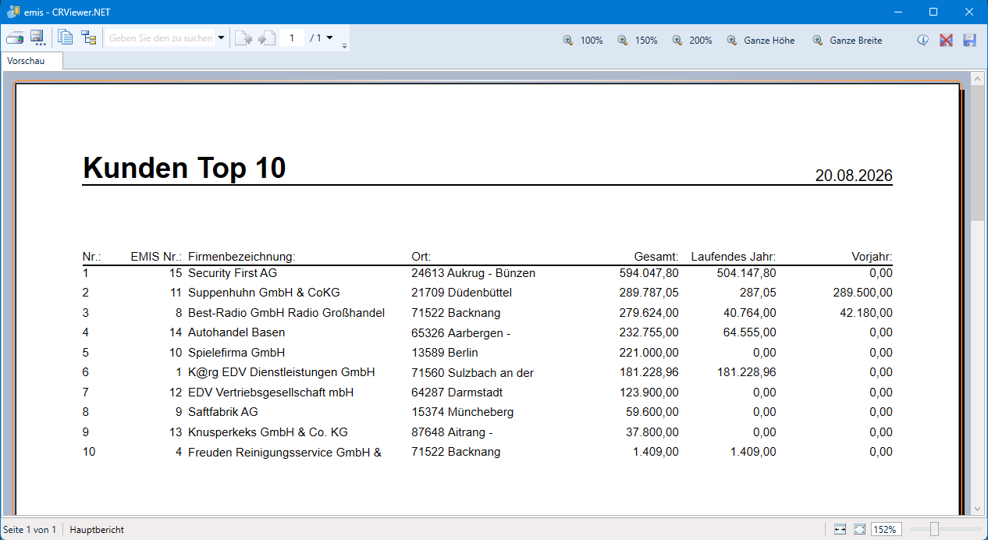
Task: Go to next page arrow icon
Action: pos(267,37)
